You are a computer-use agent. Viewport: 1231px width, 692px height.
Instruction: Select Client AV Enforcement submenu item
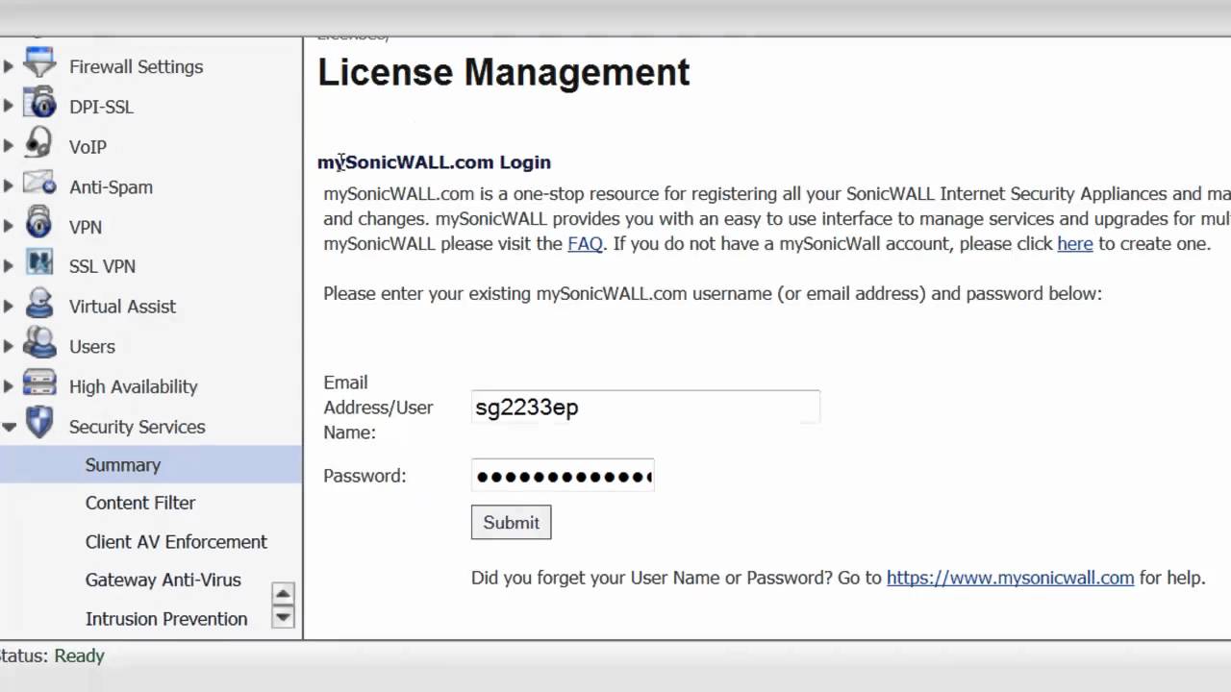[176, 542]
